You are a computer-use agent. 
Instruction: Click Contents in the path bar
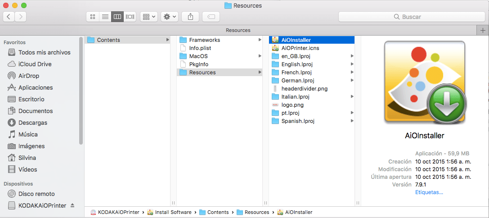pos(214,213)
